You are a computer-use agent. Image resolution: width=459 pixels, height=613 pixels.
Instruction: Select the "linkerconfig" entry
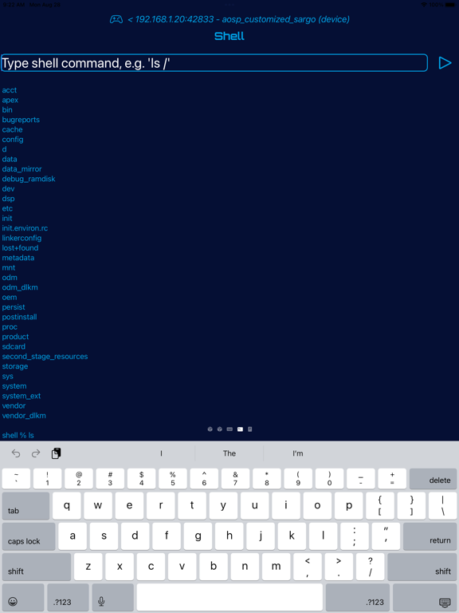click(22, 238)
